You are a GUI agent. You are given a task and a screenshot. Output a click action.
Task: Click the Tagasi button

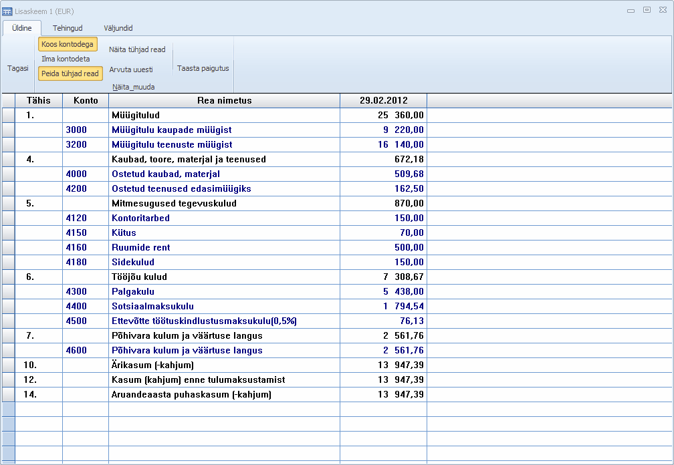(17, 68)
